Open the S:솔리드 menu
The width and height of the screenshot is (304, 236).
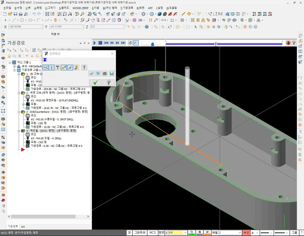tap(64, 8)
